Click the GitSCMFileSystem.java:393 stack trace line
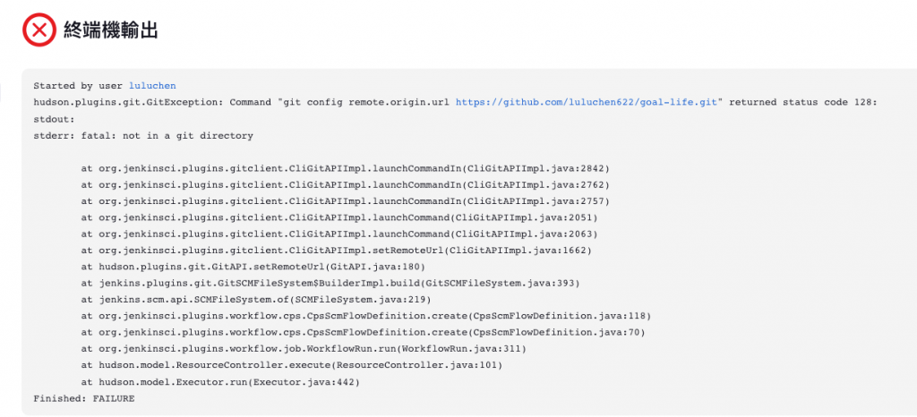Image resolution: width=917 pixels, height=417 pixels. 330,284
